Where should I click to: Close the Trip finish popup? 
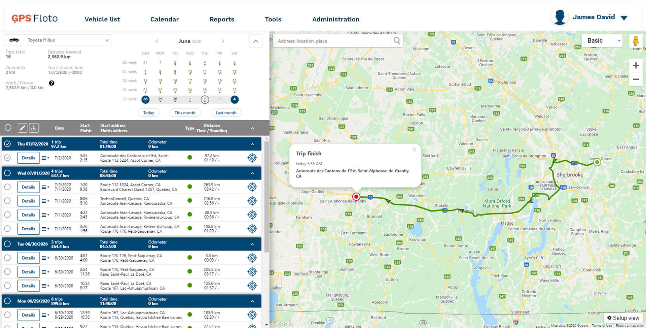(x=414, y=150)
